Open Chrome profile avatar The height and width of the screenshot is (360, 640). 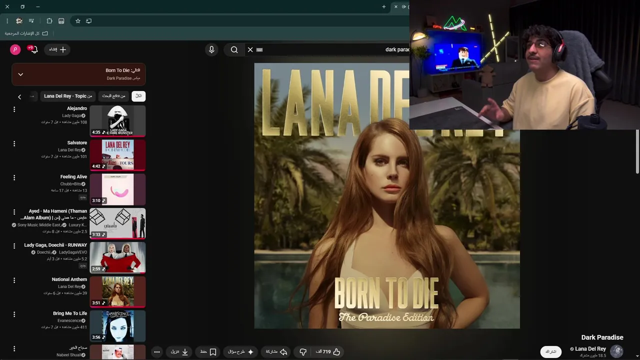[x=19, y=21]
